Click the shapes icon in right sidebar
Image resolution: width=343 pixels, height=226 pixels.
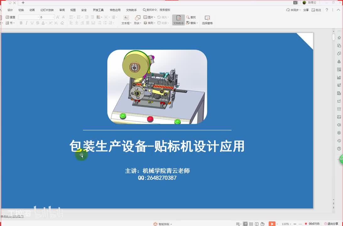coord(339,54)
